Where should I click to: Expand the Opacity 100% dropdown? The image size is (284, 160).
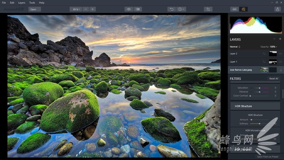(x=273, y=47)
